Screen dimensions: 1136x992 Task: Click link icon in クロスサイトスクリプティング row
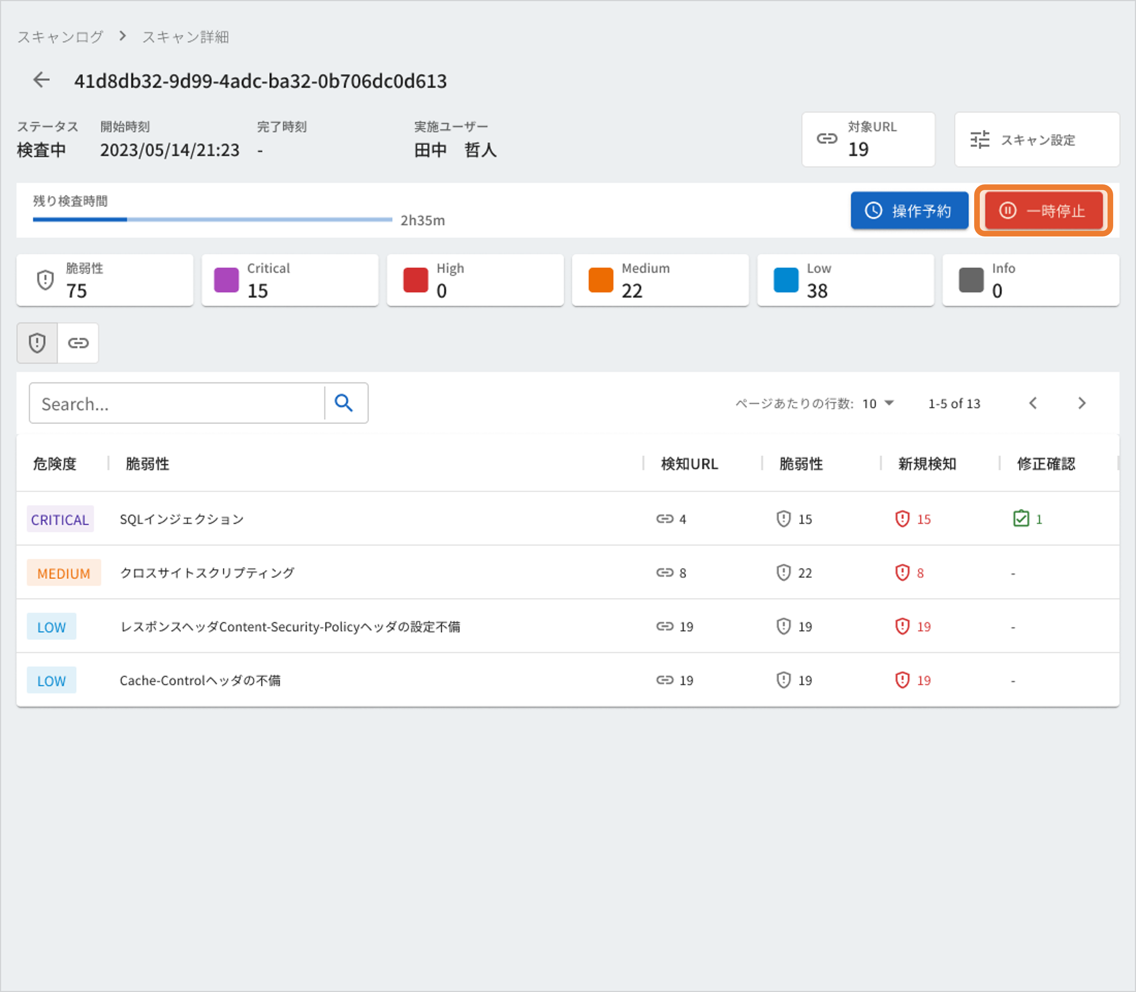pyautogui.click(x=665, y=573)
